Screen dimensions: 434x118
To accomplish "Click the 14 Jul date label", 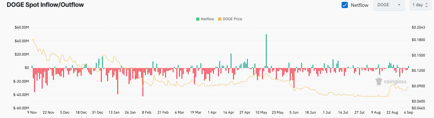I will [x=343, y=112].
